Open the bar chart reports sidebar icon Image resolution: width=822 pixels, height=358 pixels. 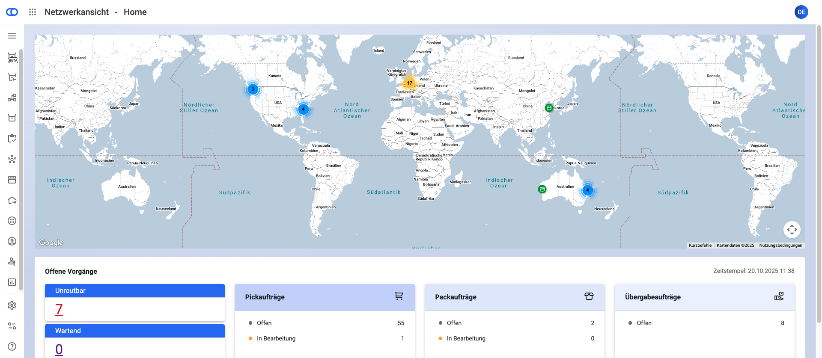click(12, 282)
